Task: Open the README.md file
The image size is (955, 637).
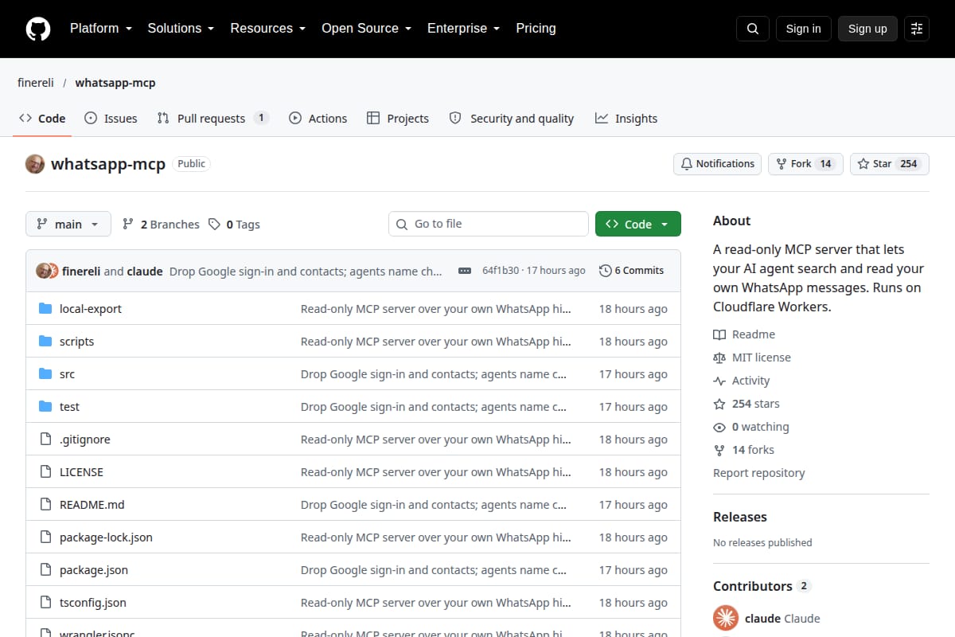Action: pos(92,505)
